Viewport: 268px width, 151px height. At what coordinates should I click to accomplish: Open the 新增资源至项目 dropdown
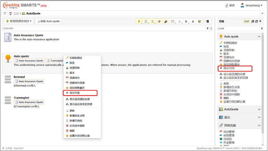[x=19, y=21]
